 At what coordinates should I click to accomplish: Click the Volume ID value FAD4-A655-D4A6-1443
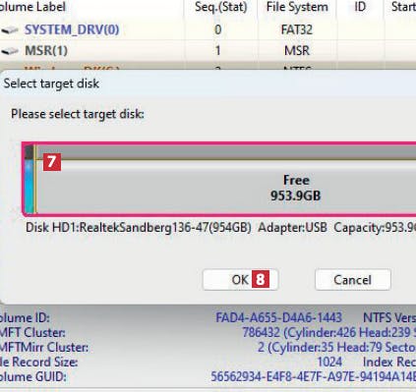[278, 317]
